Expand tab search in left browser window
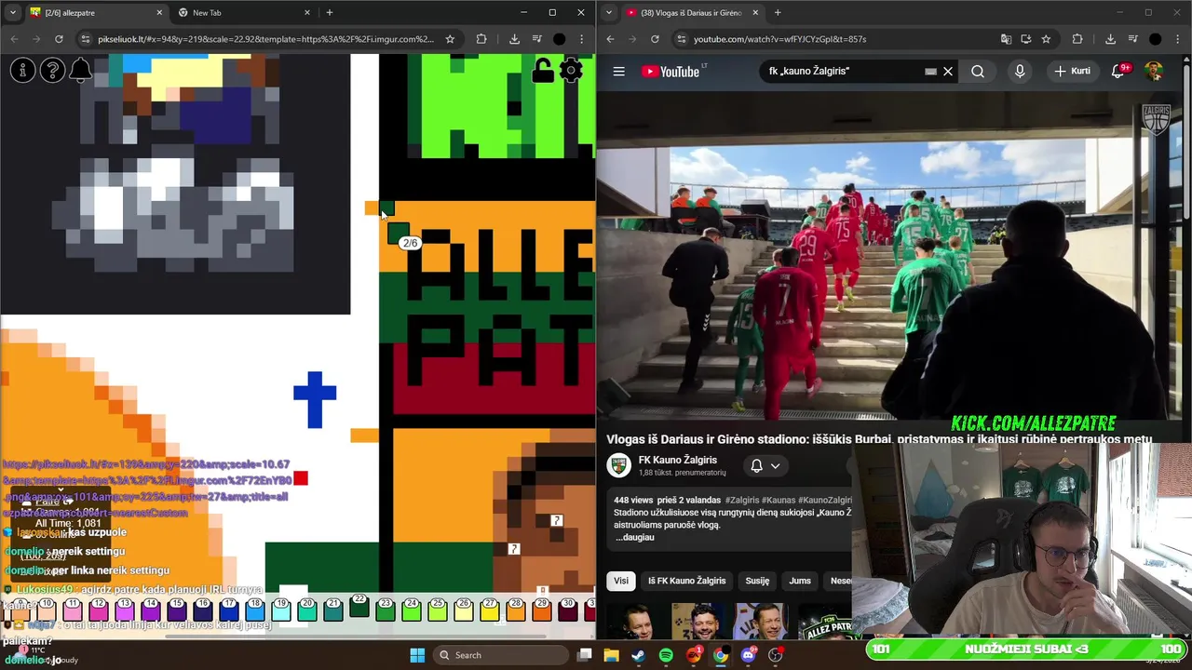The height and width of the screenshot is (670, 1192). (13, 13)
